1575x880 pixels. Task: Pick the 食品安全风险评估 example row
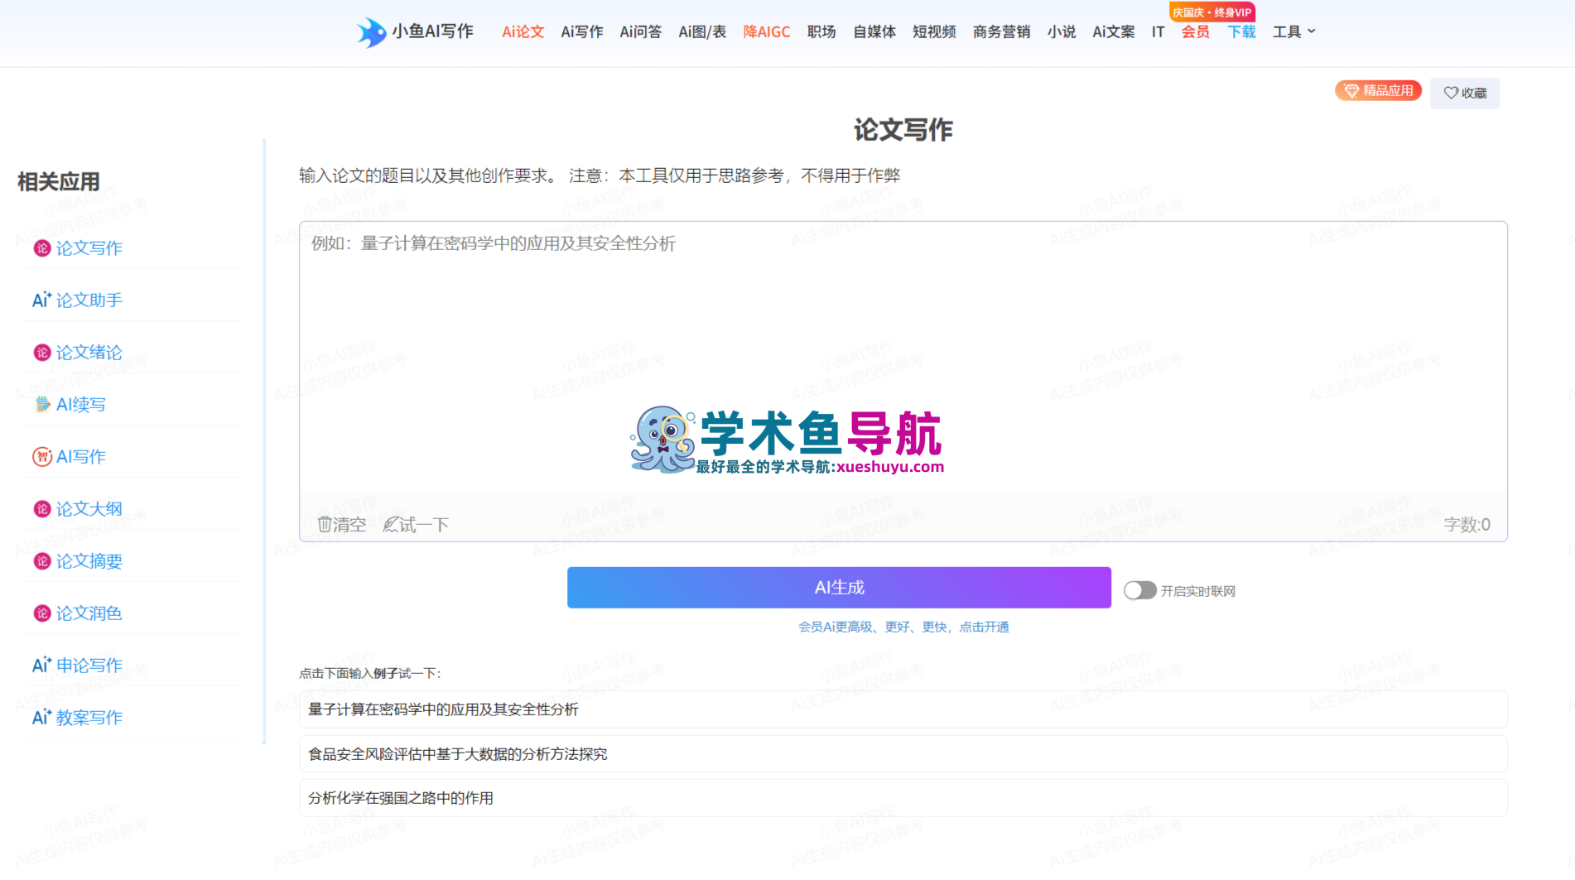coord(903,754)
